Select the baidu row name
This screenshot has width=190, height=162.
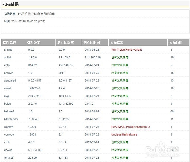7,104
